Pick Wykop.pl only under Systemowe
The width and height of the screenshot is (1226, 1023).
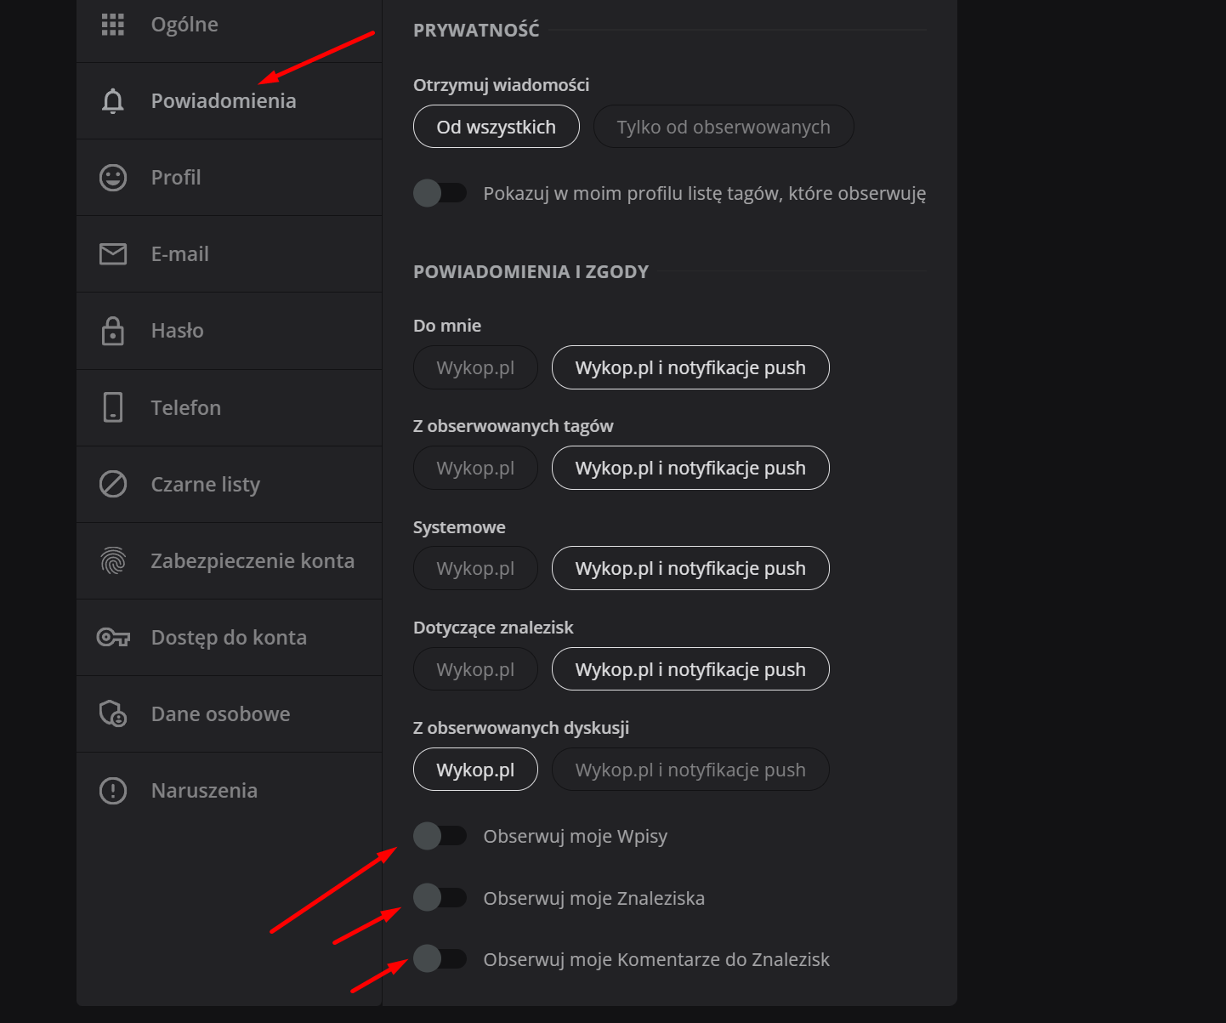pos(475,568)
